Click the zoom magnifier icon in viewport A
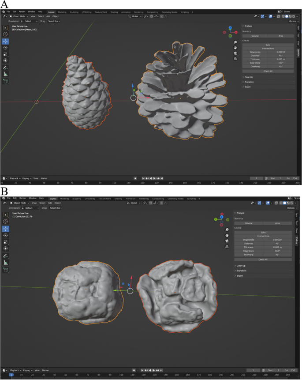Image resolution: width=302 pixels, height=380 pixels. tap(235, 42)
